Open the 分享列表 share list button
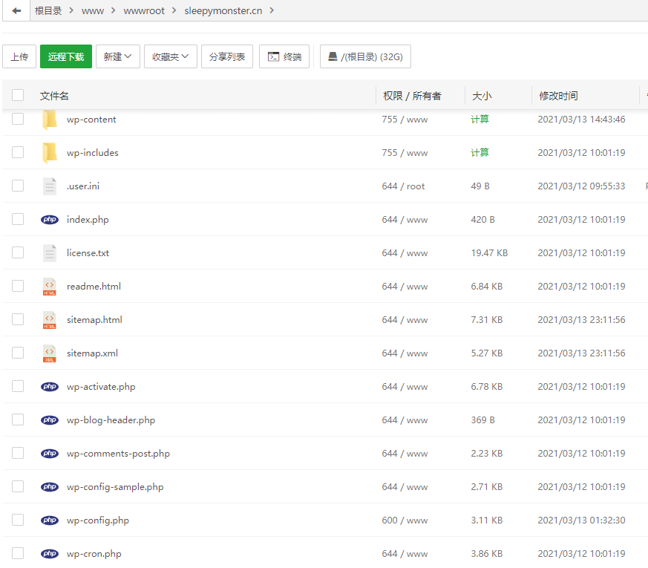This screenshot has width=648, height=568. pyautogui.click(x=227, y=56)
